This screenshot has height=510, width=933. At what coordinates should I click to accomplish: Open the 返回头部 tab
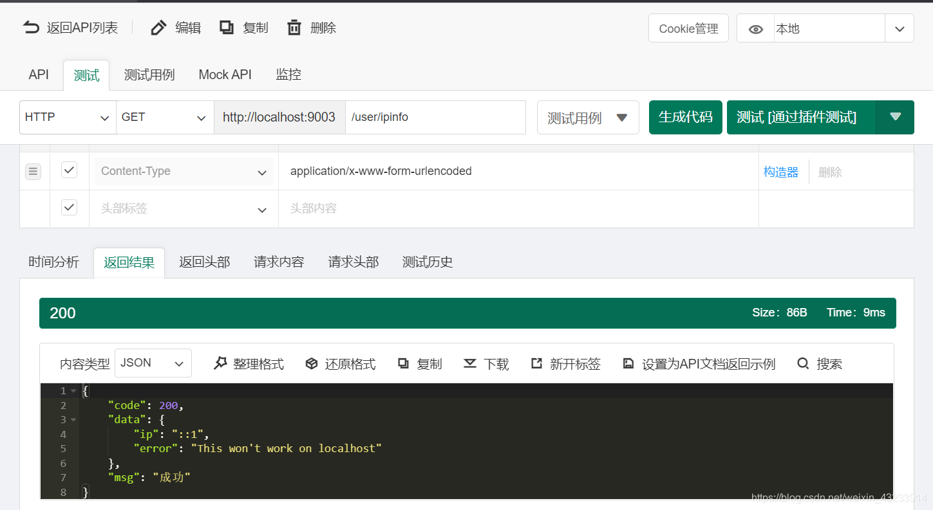[204, 262]
